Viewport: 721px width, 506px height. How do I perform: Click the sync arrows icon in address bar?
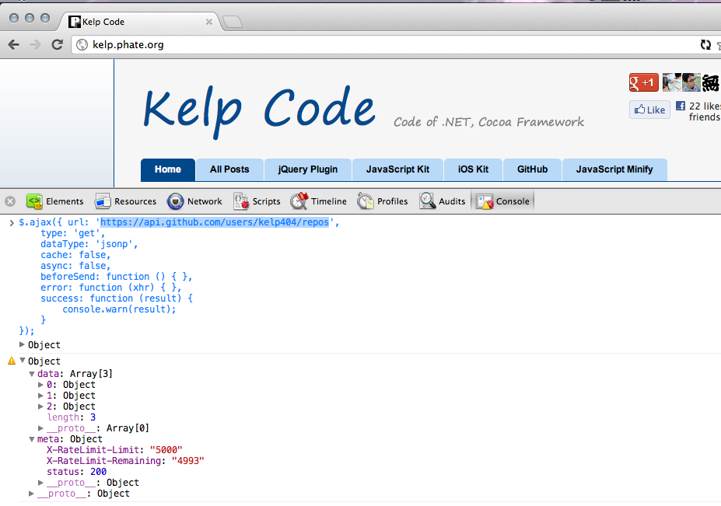(705, 44)
